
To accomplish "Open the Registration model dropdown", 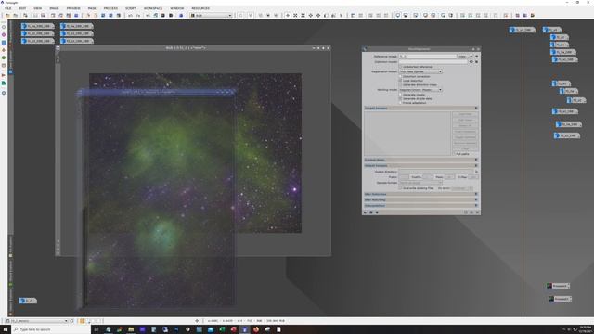I will [x=420, y=71].
